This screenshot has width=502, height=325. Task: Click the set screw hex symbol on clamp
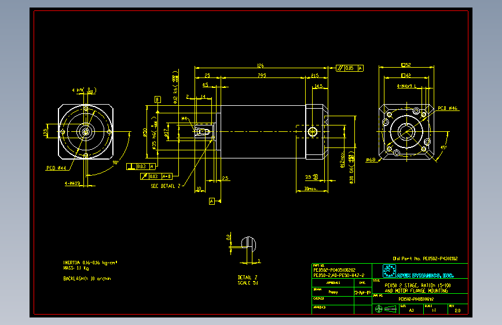click(x=313, y=131)
